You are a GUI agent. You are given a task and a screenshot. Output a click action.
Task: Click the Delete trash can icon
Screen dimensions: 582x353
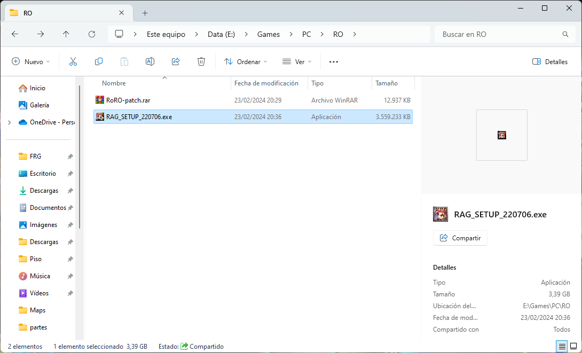click(201, 61)
